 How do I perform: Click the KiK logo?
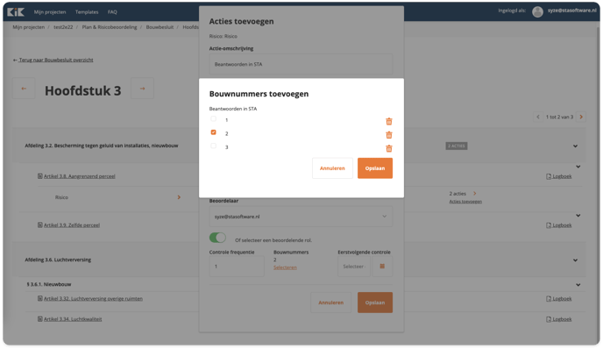pyautogui.click(x=16, y=12)
